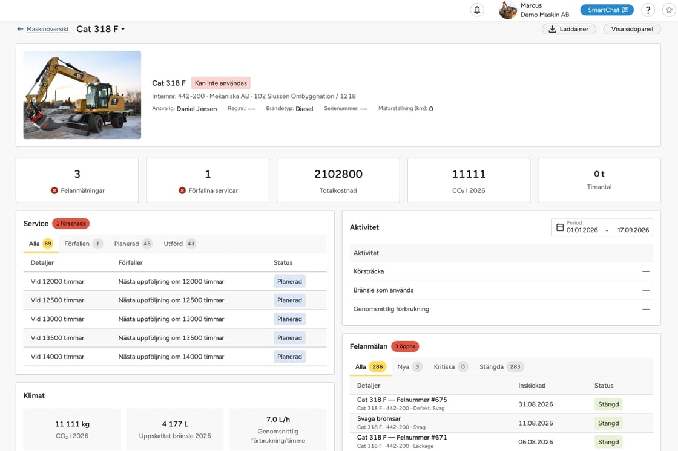Open service row 'Vid 12000 timmar'
Screen dimensions: 678x451
pyautogui.click(x=175, y=281)
